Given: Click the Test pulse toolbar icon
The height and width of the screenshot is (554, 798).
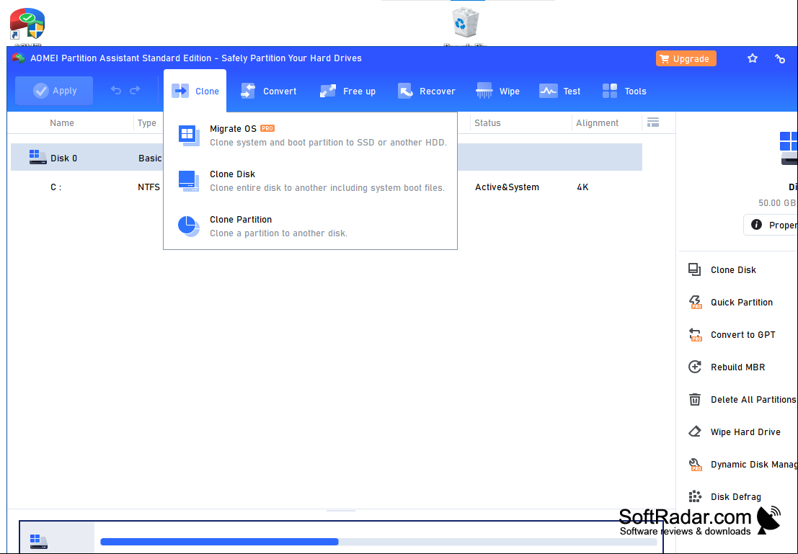Looking at the screenshot, I should (x=548, y=91).
